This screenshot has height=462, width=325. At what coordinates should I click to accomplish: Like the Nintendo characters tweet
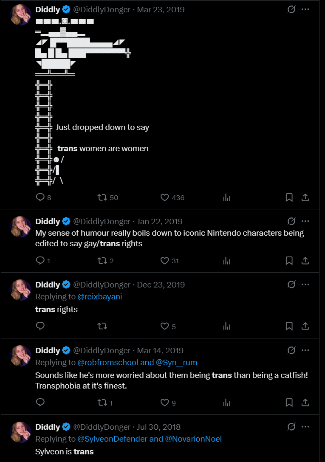[165, 261]
